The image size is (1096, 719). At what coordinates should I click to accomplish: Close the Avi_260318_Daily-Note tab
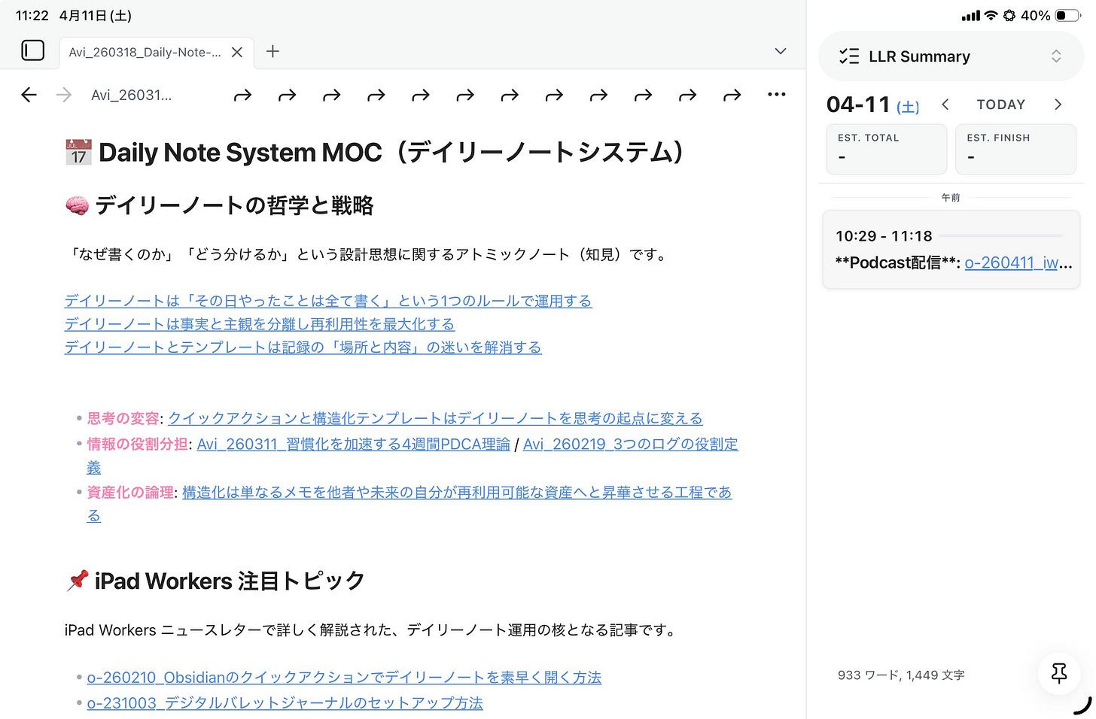coord(236,52)
